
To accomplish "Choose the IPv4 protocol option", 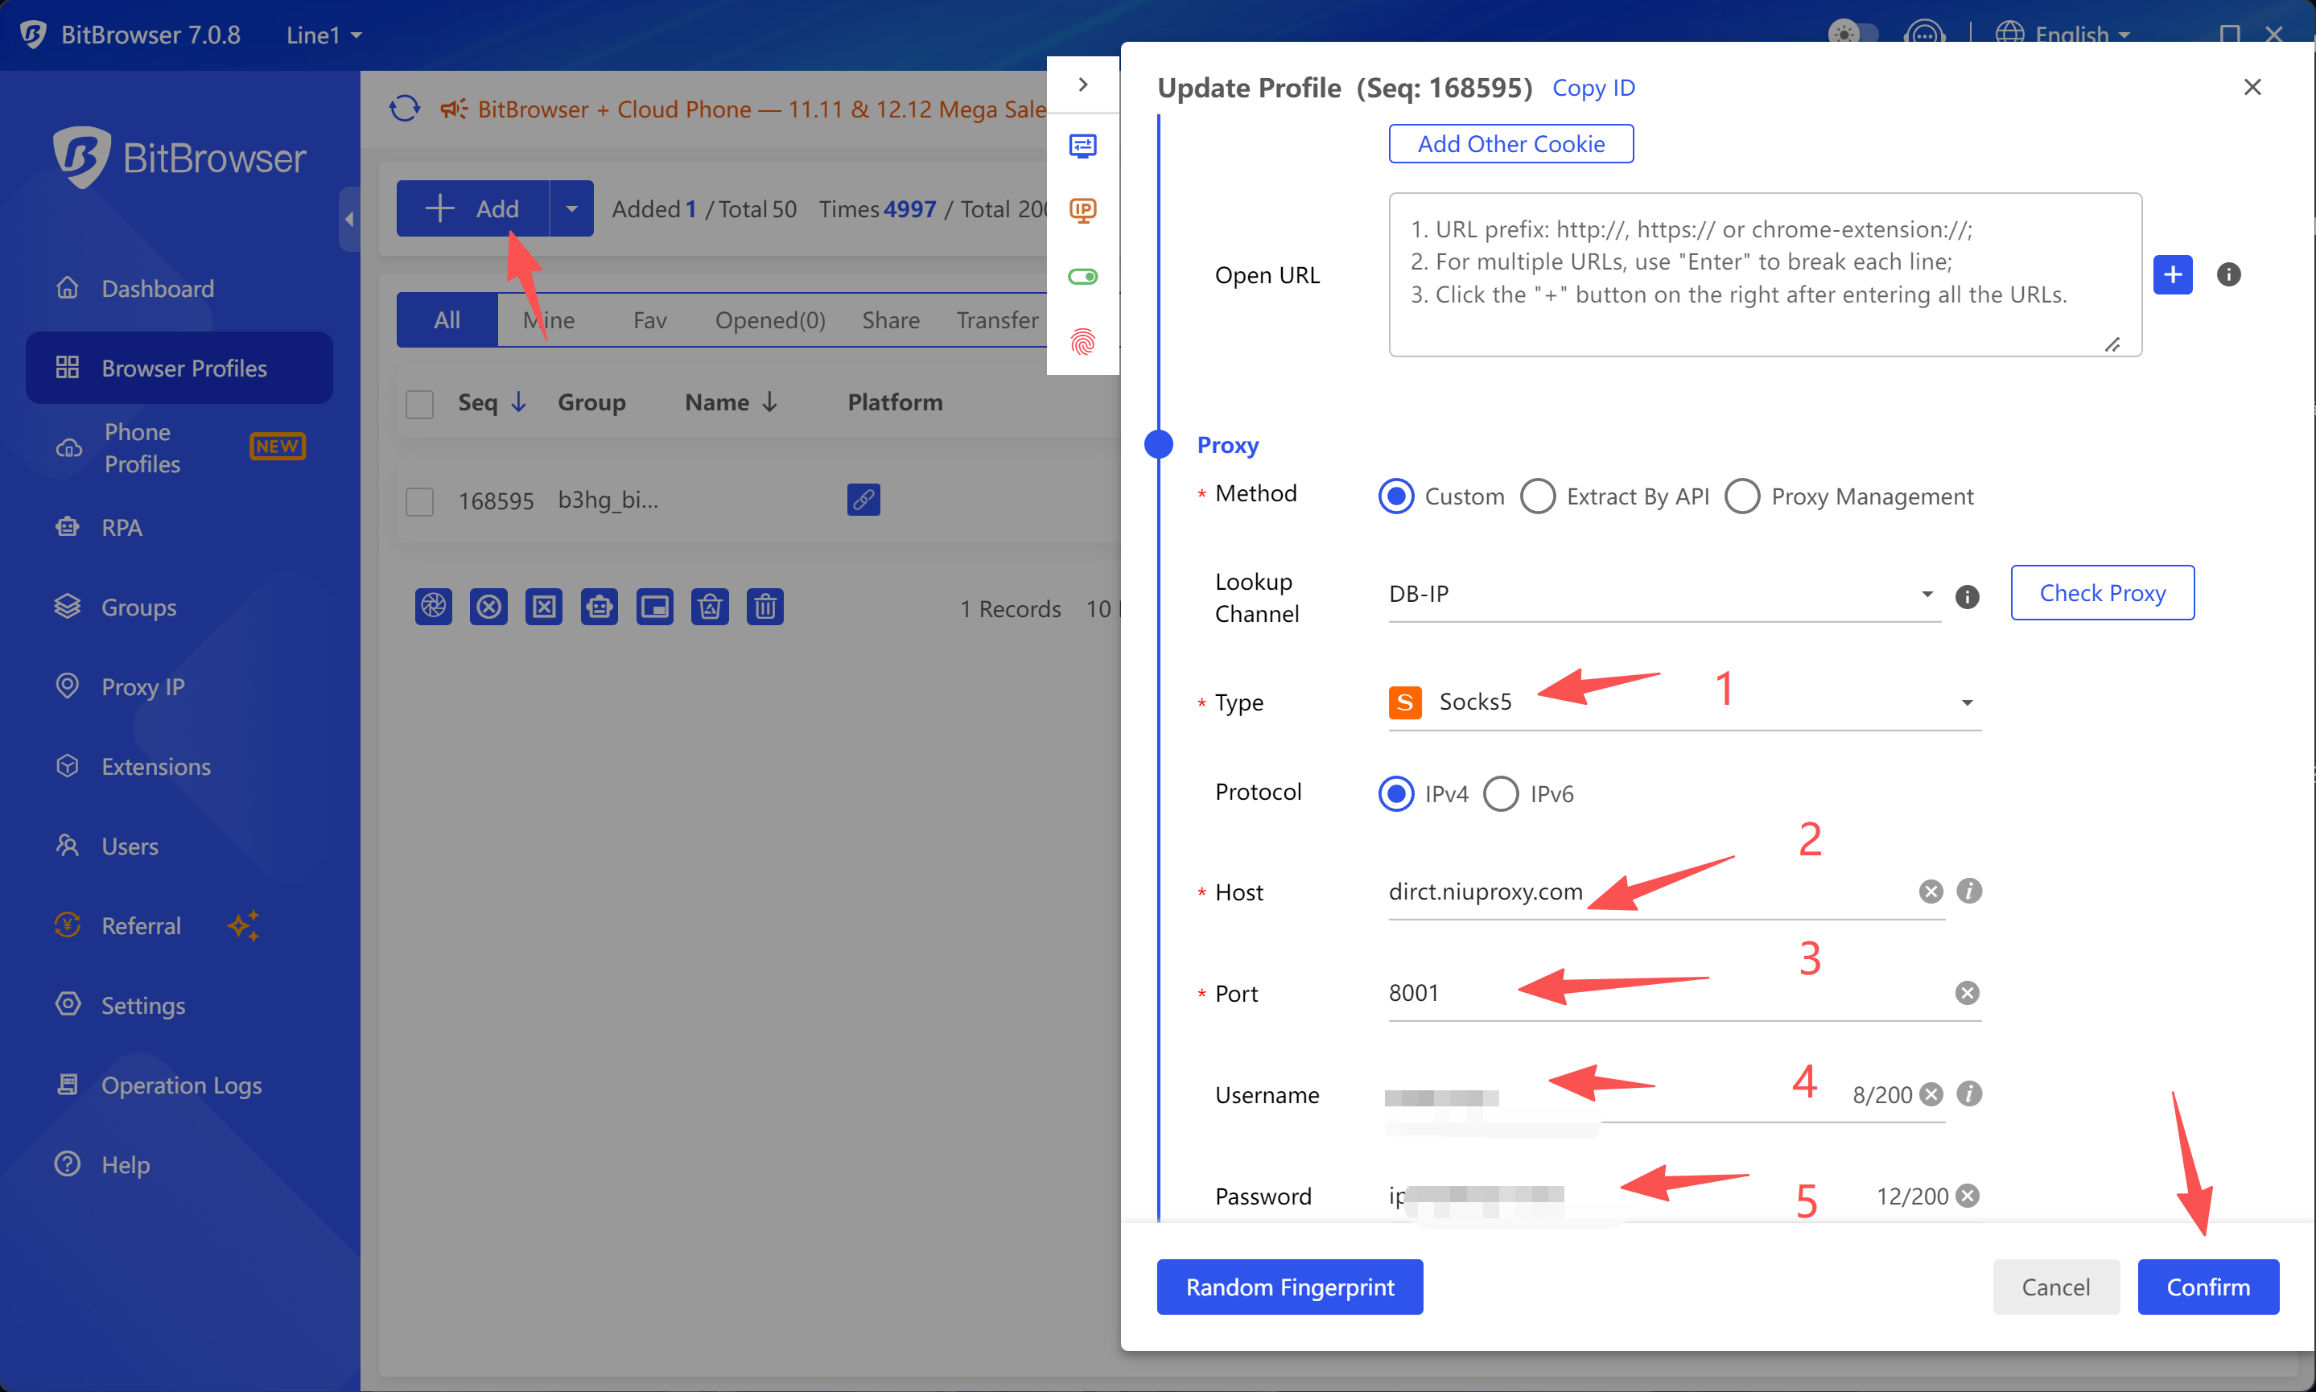I will pyautogui.click(x=1423, y=793).
